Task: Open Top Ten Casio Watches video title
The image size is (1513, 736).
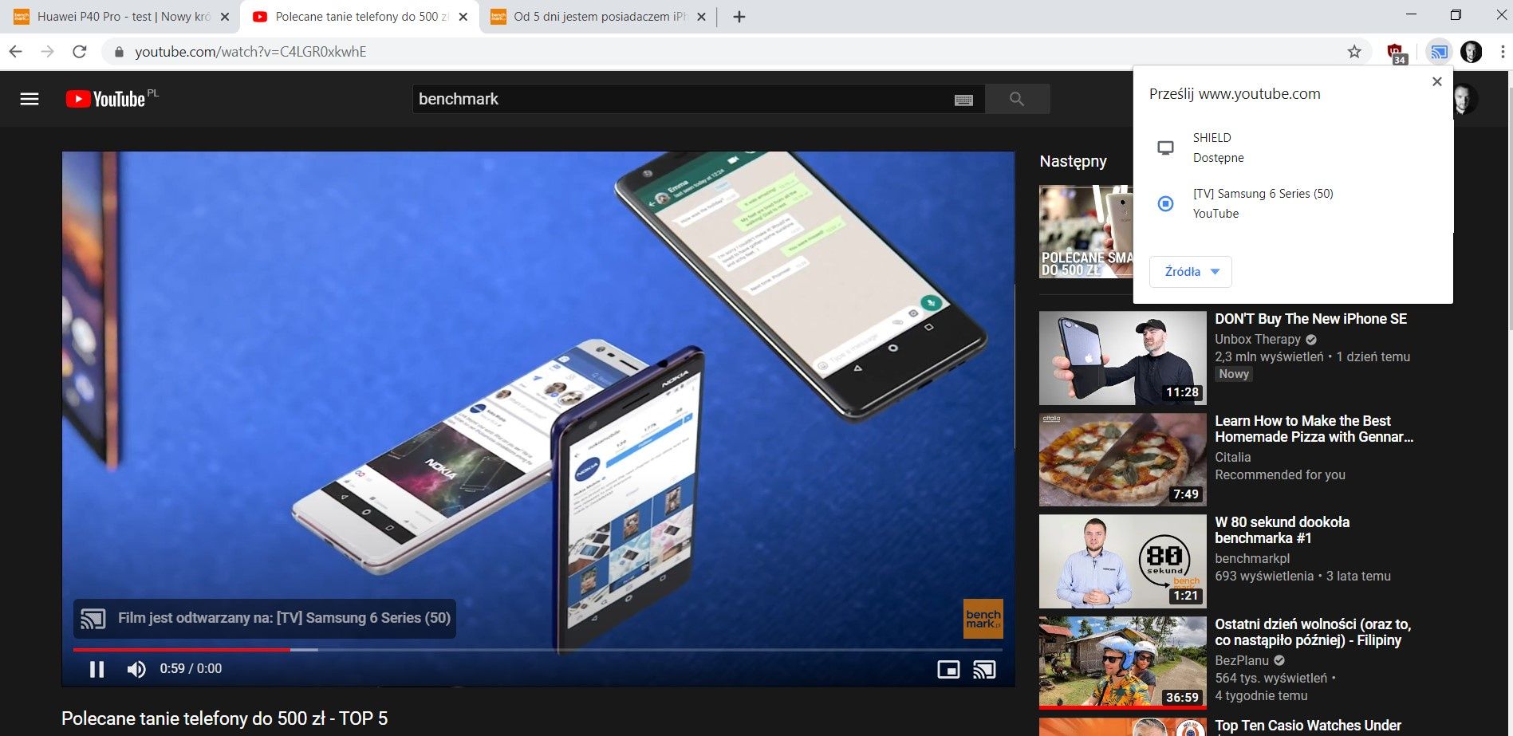Action: 1308,726
